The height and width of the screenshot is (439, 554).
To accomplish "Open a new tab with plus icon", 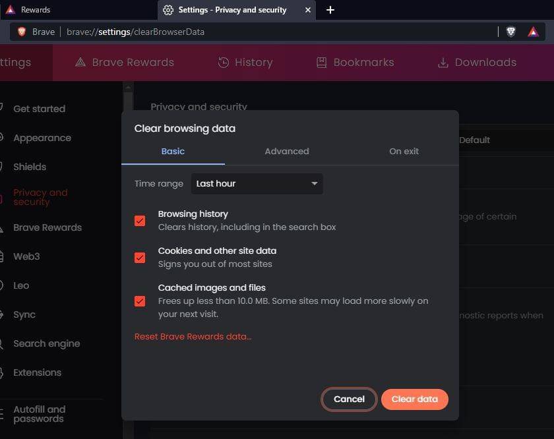I will (330, 10).
